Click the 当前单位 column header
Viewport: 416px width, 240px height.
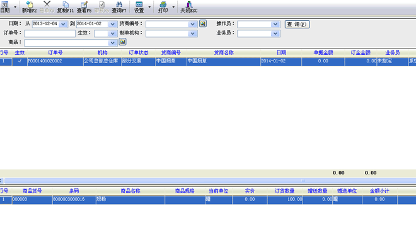pos(218,191)
